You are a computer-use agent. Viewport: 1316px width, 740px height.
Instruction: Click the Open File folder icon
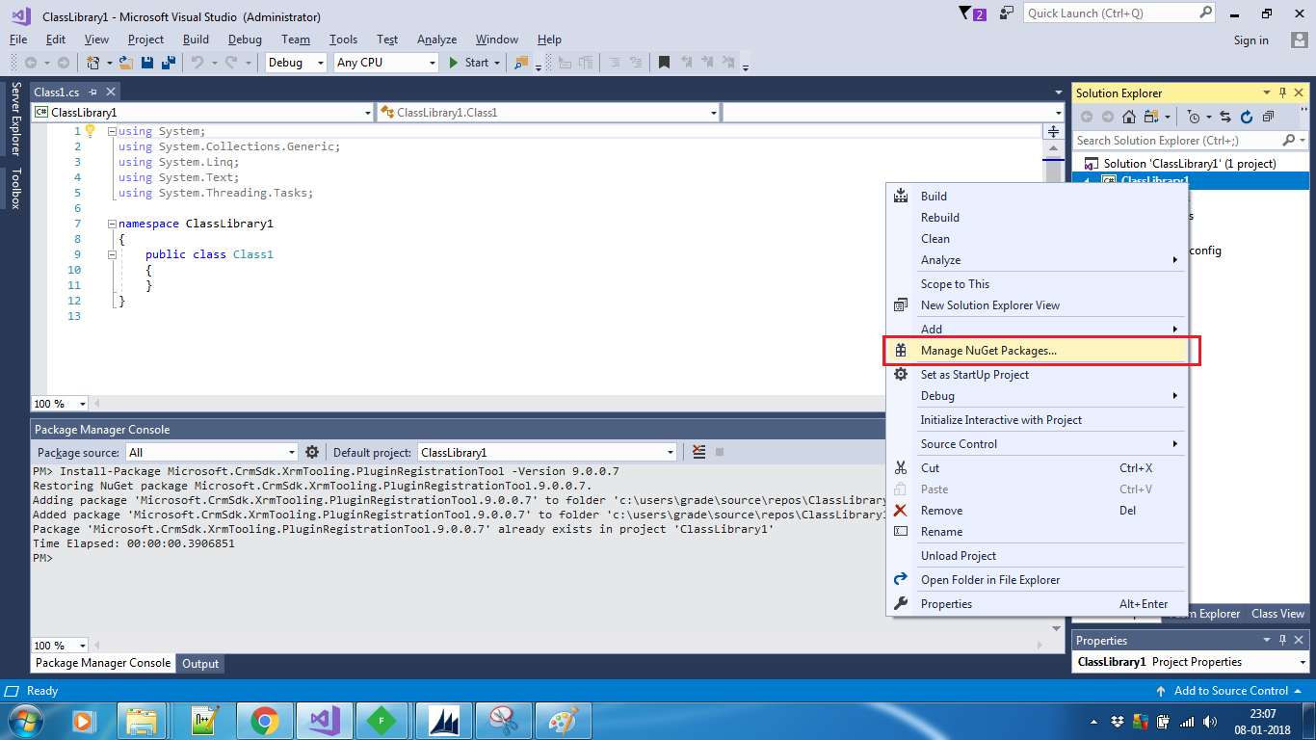coord(126,63)
